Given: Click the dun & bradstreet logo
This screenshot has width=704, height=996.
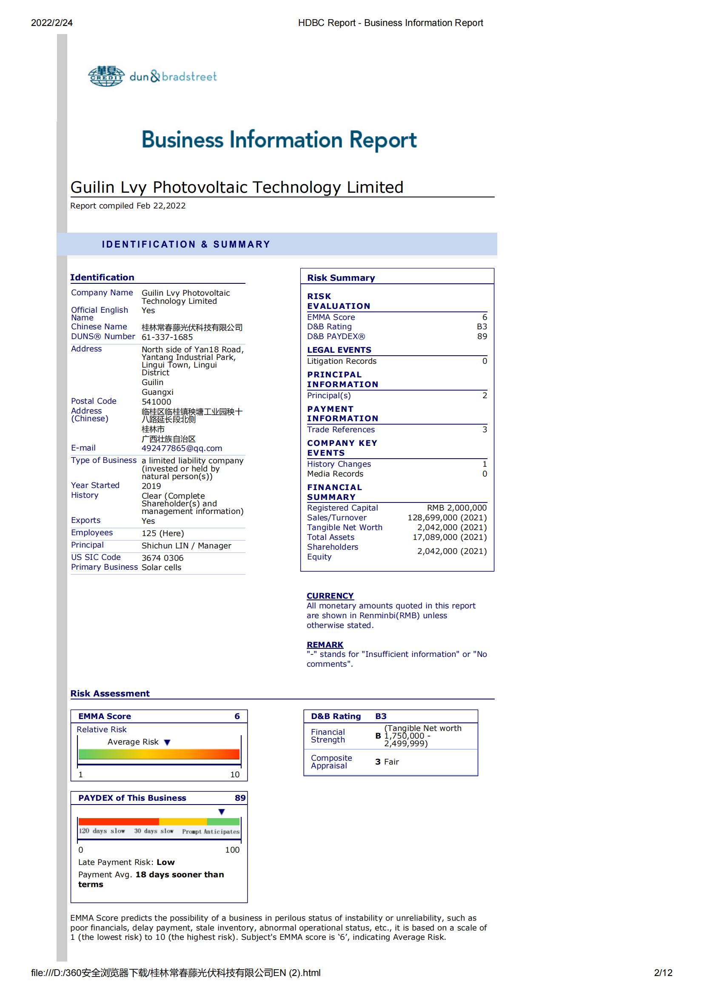Looking at the screenshot, I should [x=173, y=77].
